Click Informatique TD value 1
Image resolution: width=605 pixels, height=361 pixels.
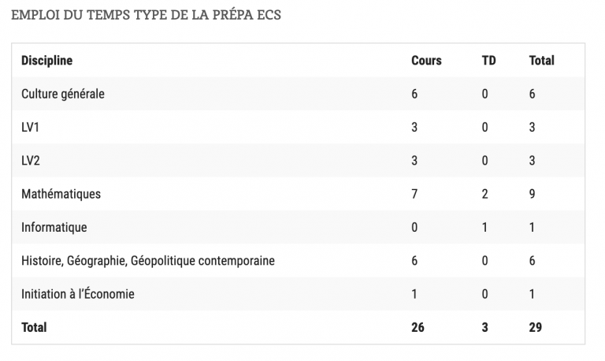(x=484, y=228)
